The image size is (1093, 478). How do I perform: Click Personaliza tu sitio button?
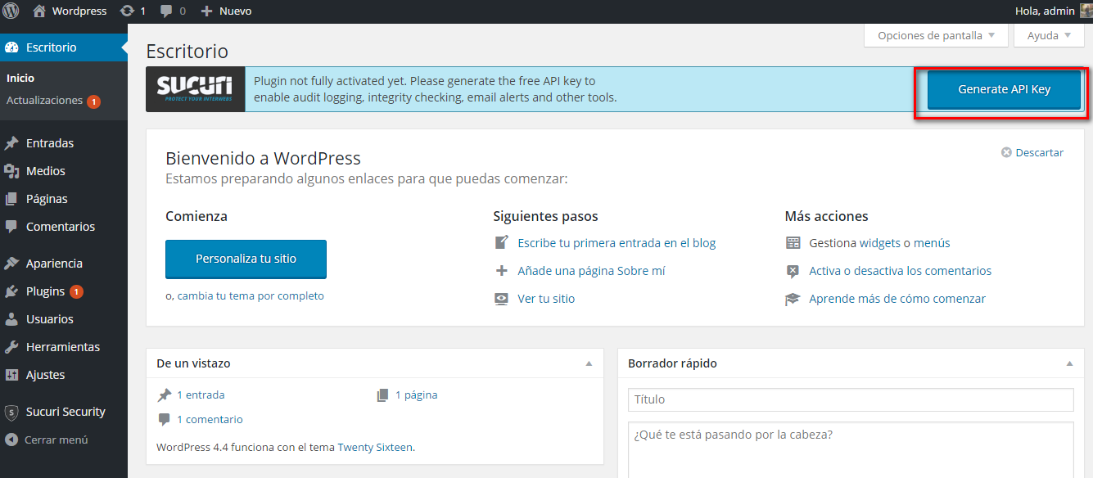point(246,259)
